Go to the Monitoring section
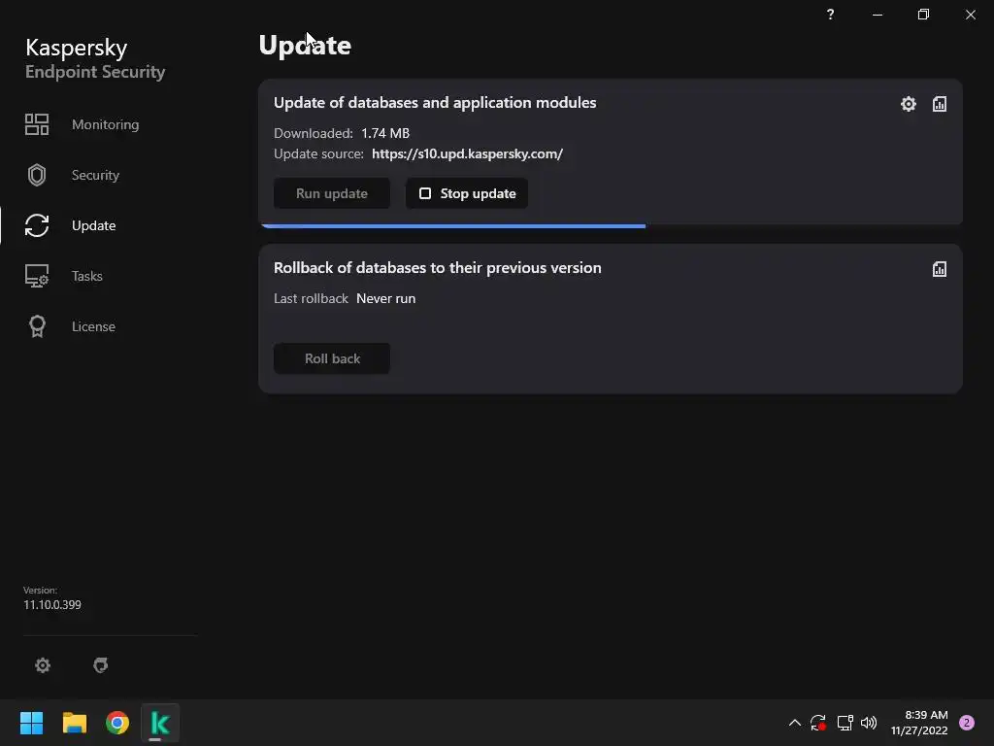The width and height of the screenshot is (994, 746). click(x=105, y=124)
